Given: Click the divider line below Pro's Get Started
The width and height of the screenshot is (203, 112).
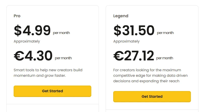Looking at the screenshot, I should (52, 104).
